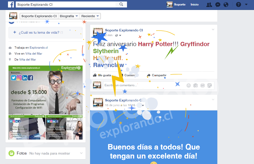
Task: Open the Explorando.cl workplace link
Action: point(39,48)
